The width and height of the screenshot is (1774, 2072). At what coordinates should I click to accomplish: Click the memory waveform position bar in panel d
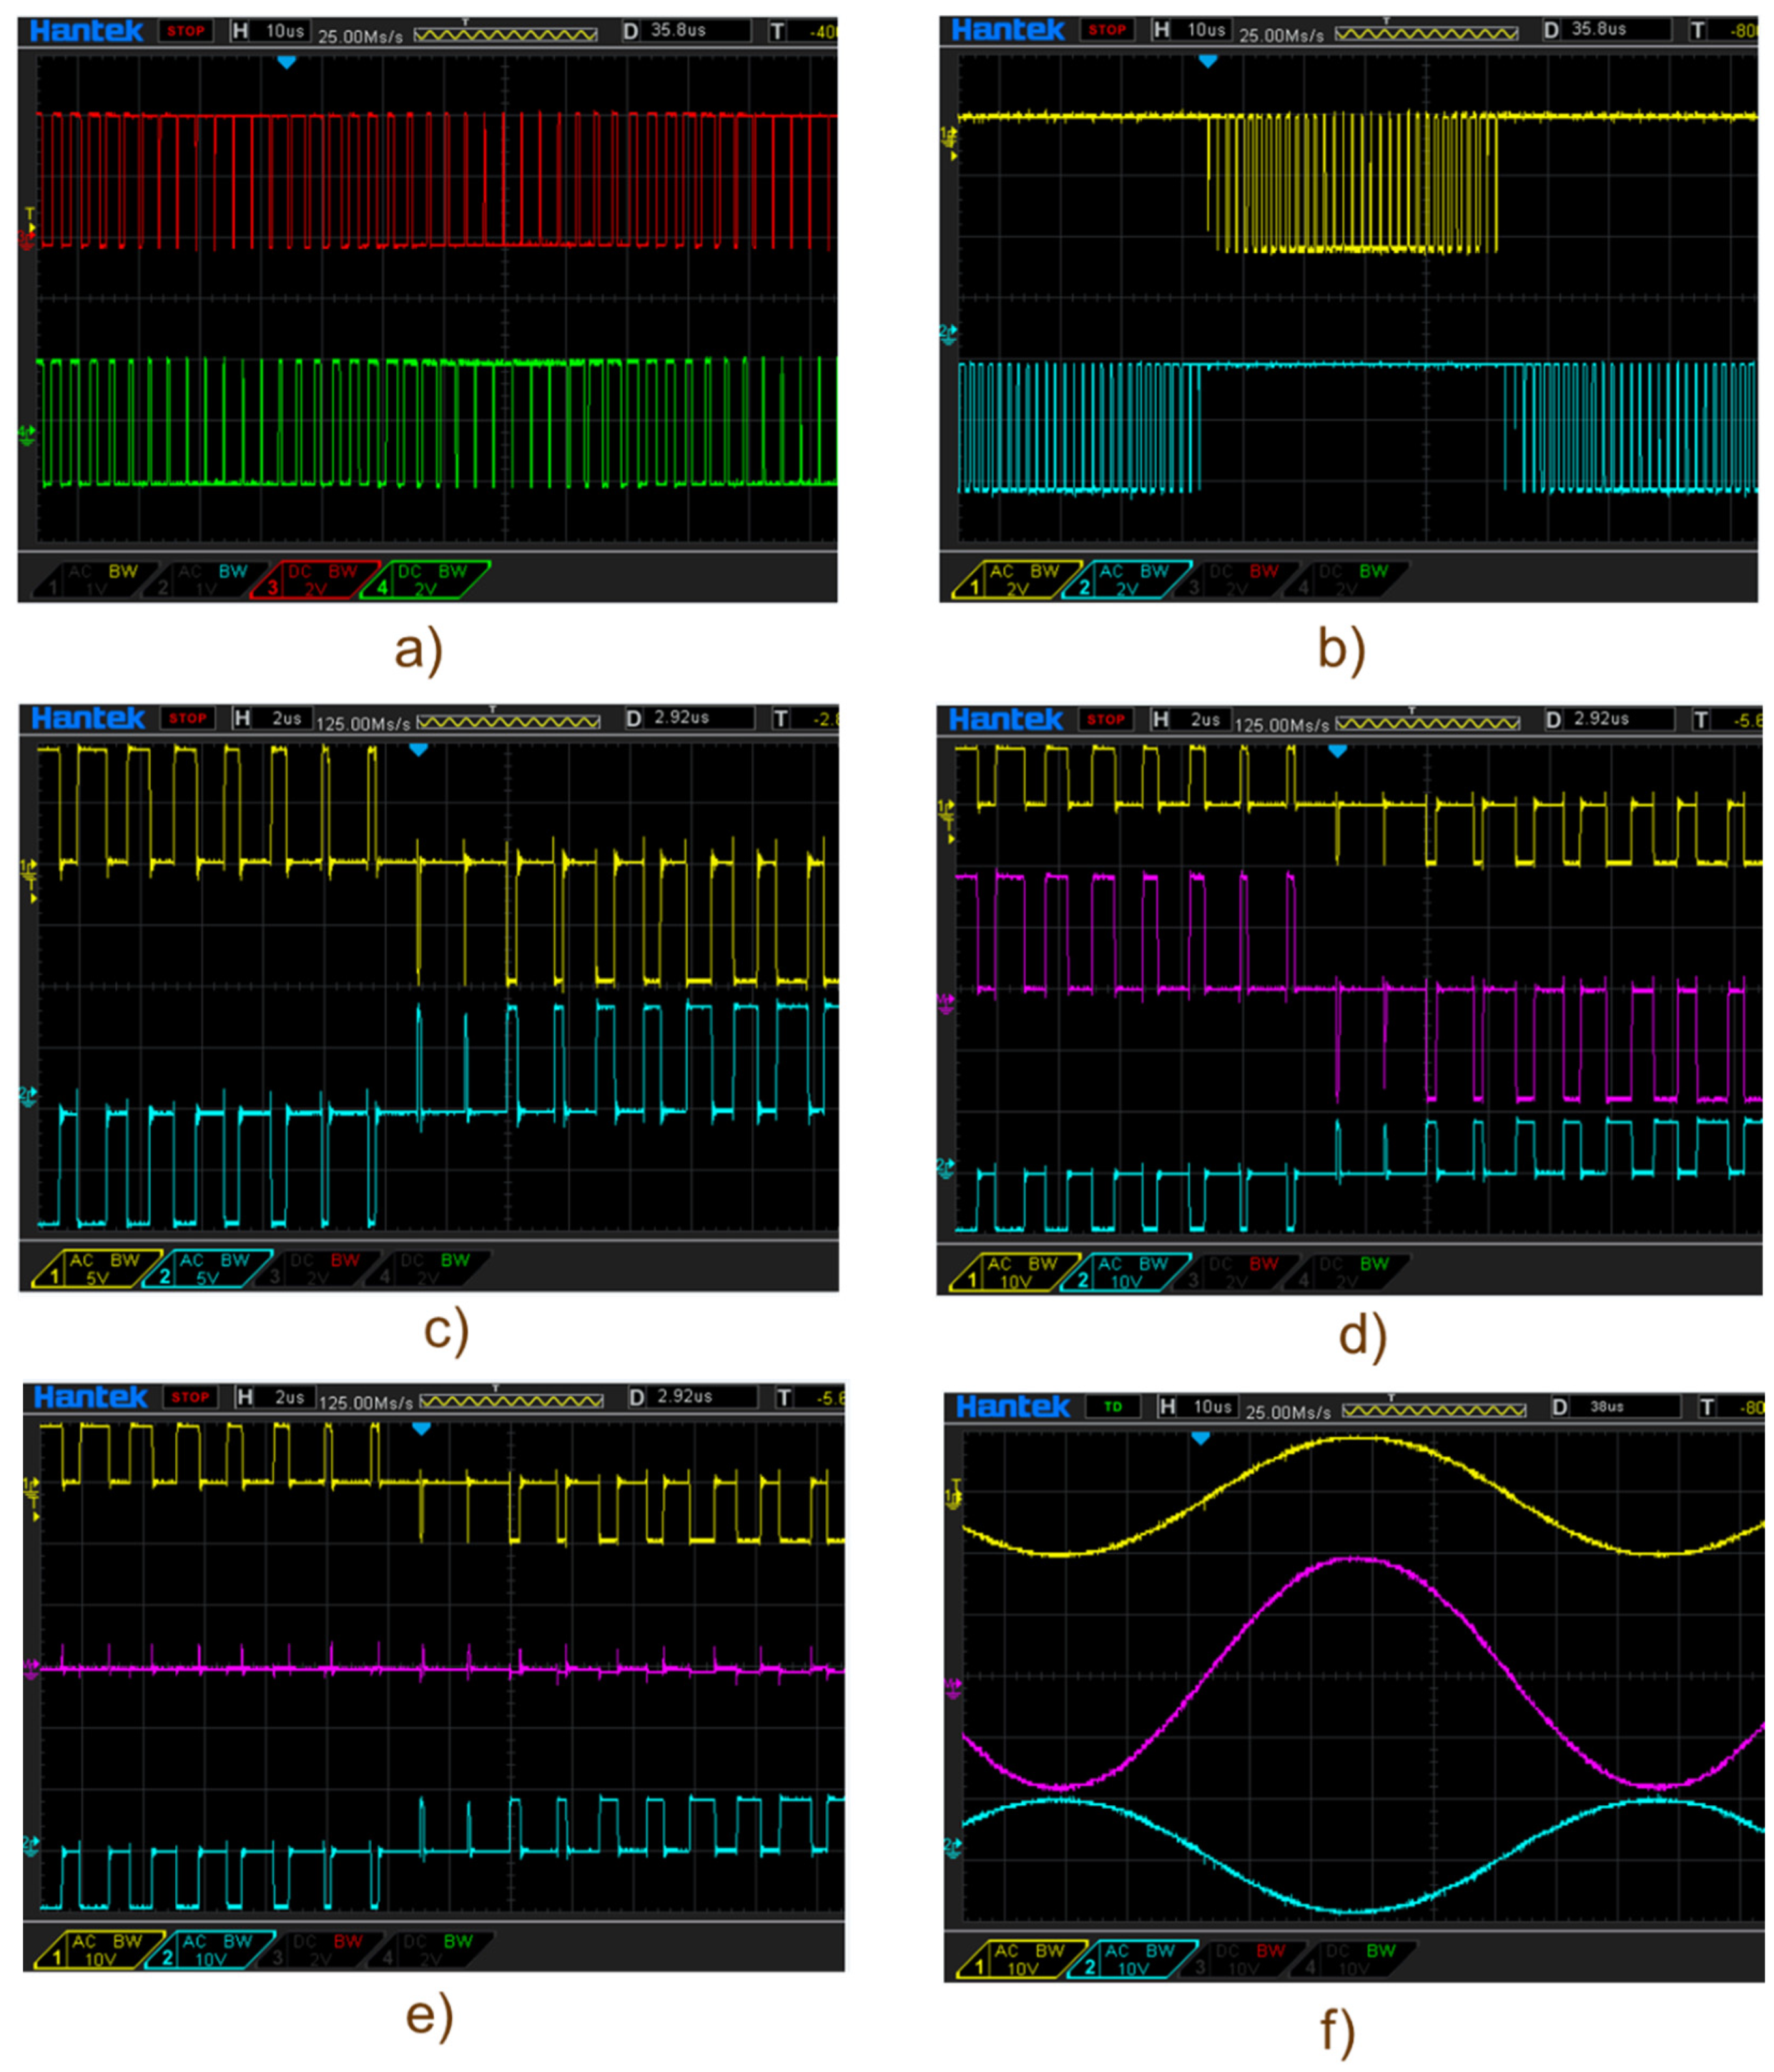click(1427, 722)
